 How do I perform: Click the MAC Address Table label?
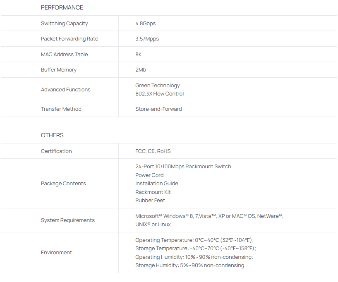click(x=64, y=55)
